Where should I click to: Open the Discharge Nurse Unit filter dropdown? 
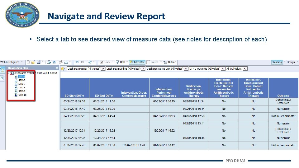[186, 69]
